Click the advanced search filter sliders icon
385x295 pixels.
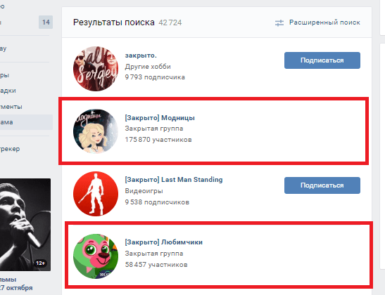(279, 23)
